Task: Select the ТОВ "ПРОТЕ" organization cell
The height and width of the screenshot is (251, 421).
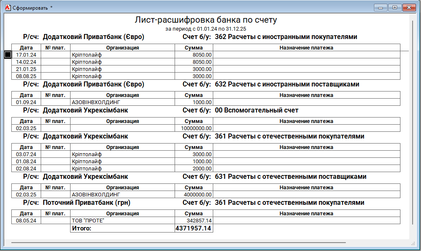Action: 123,221
